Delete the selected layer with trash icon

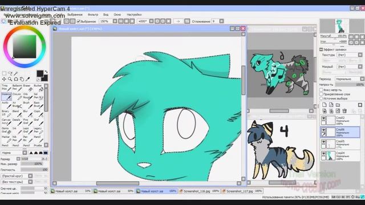tap(344, 111)
